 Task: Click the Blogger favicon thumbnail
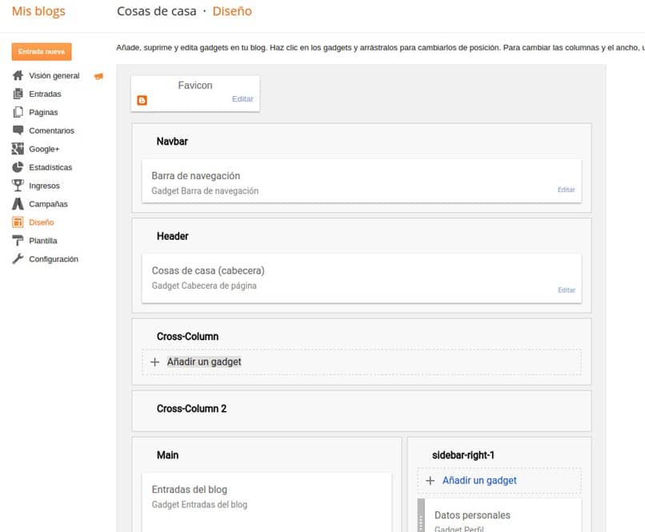click(142, 100)
